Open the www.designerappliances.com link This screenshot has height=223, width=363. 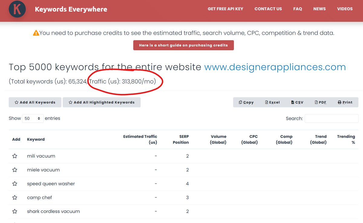(275, 67)
